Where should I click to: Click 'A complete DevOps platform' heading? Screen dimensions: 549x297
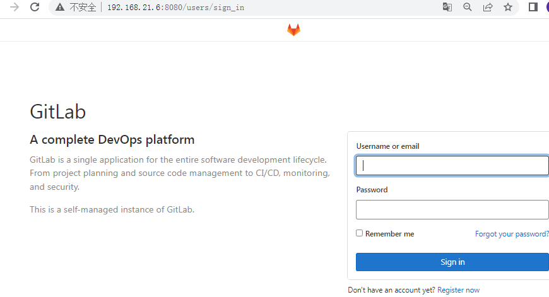(112, 139)
